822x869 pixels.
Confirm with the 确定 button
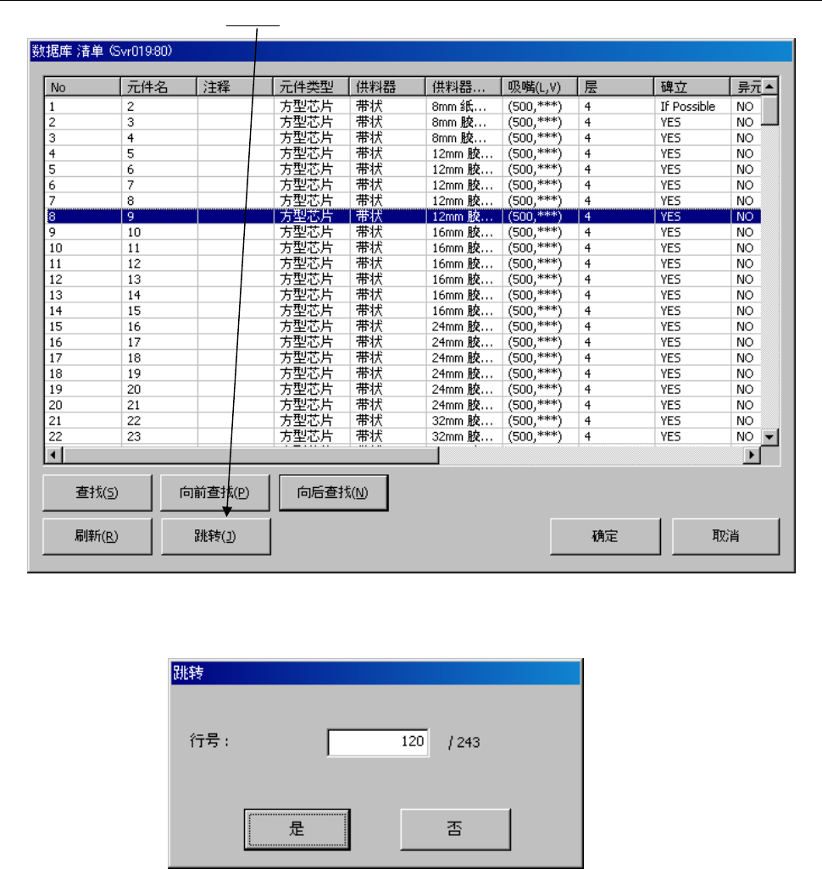click(x=605, y=536)
